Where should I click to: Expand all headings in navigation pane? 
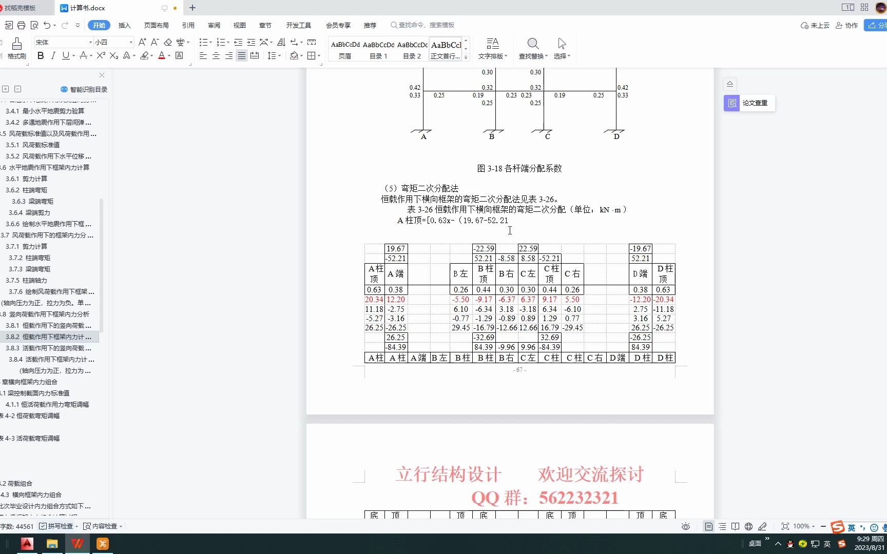pos(6,89)
